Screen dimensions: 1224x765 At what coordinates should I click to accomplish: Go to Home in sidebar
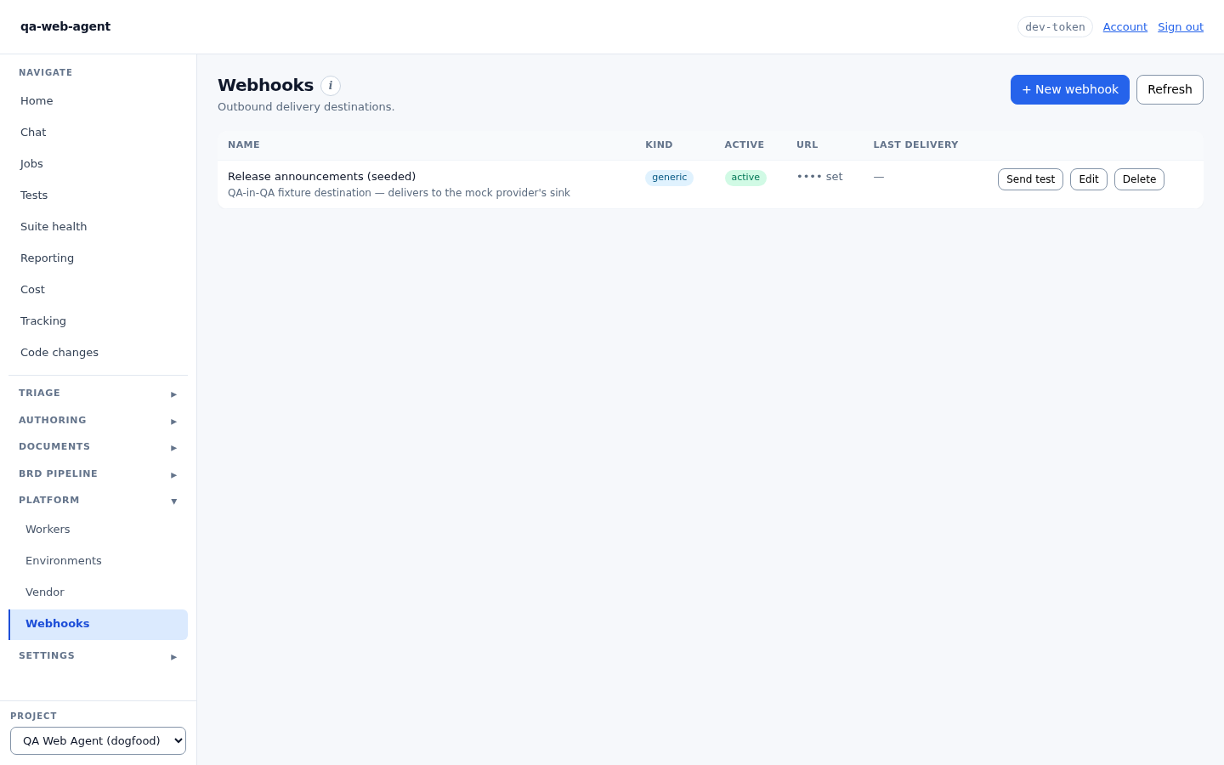point(99,101)
